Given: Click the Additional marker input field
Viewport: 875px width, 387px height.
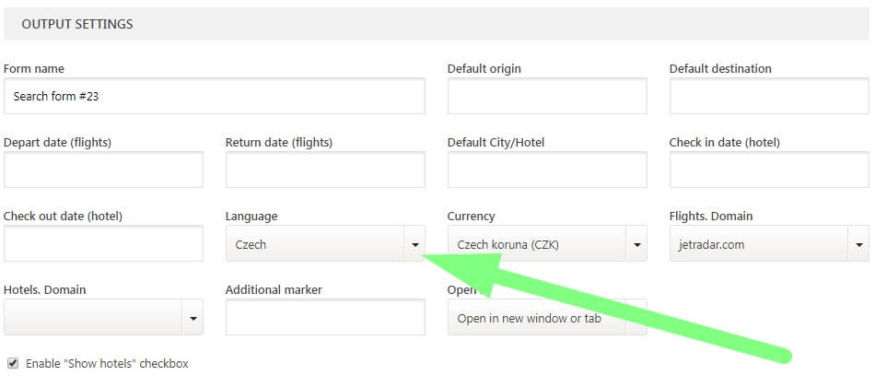Looking at the screenshot, I should [325, 317].
